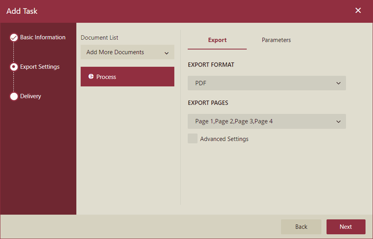Click the Back button
The image size is (373, 239).
(x=301, y=227)
